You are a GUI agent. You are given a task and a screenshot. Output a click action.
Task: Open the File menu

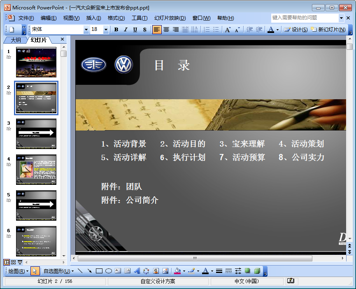point(26,18)
